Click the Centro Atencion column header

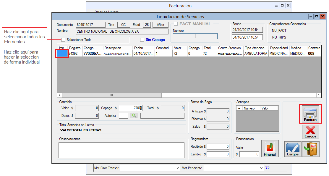tap(229, 48)
